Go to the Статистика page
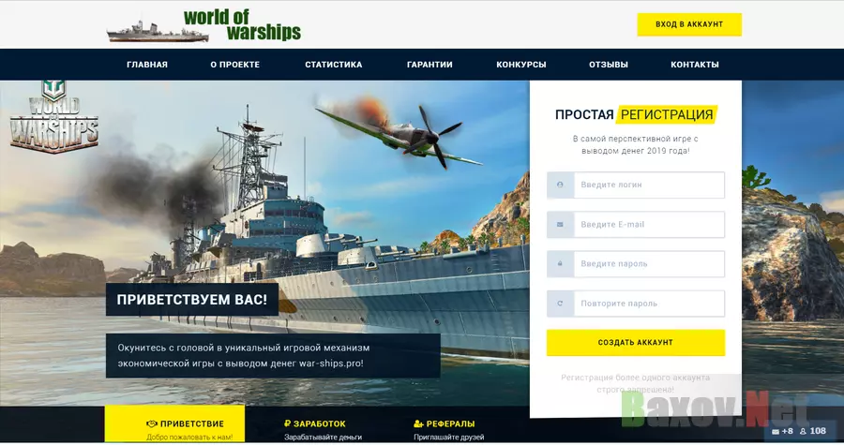 coord(334,65)
